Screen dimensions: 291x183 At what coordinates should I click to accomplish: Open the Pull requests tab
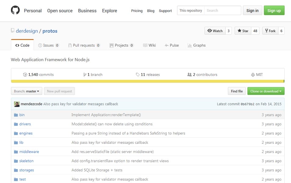click(84, 45)
